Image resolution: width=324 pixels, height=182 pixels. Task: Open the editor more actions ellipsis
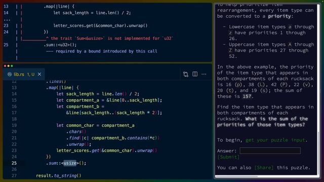[x=204, y=74]
